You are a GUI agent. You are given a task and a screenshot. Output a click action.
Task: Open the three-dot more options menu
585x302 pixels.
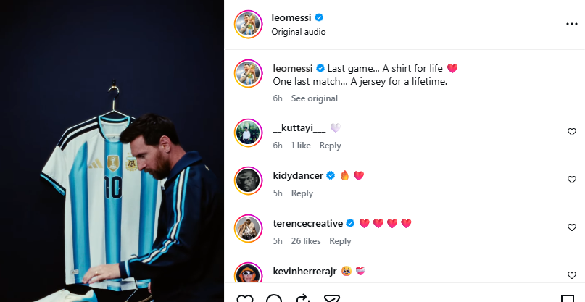[x=571, y=24]
